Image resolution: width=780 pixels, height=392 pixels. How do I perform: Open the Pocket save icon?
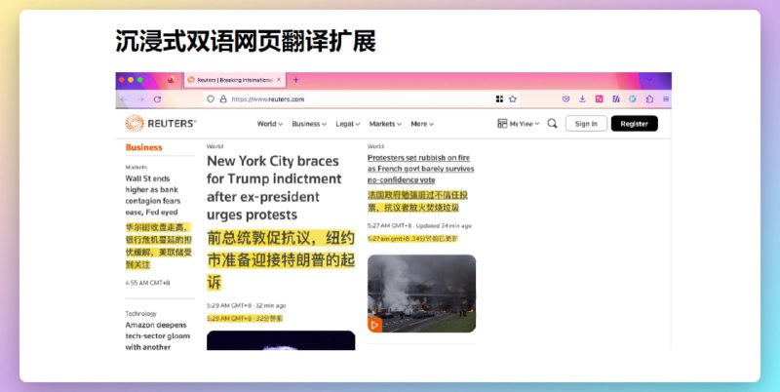[x=565, y=99]
